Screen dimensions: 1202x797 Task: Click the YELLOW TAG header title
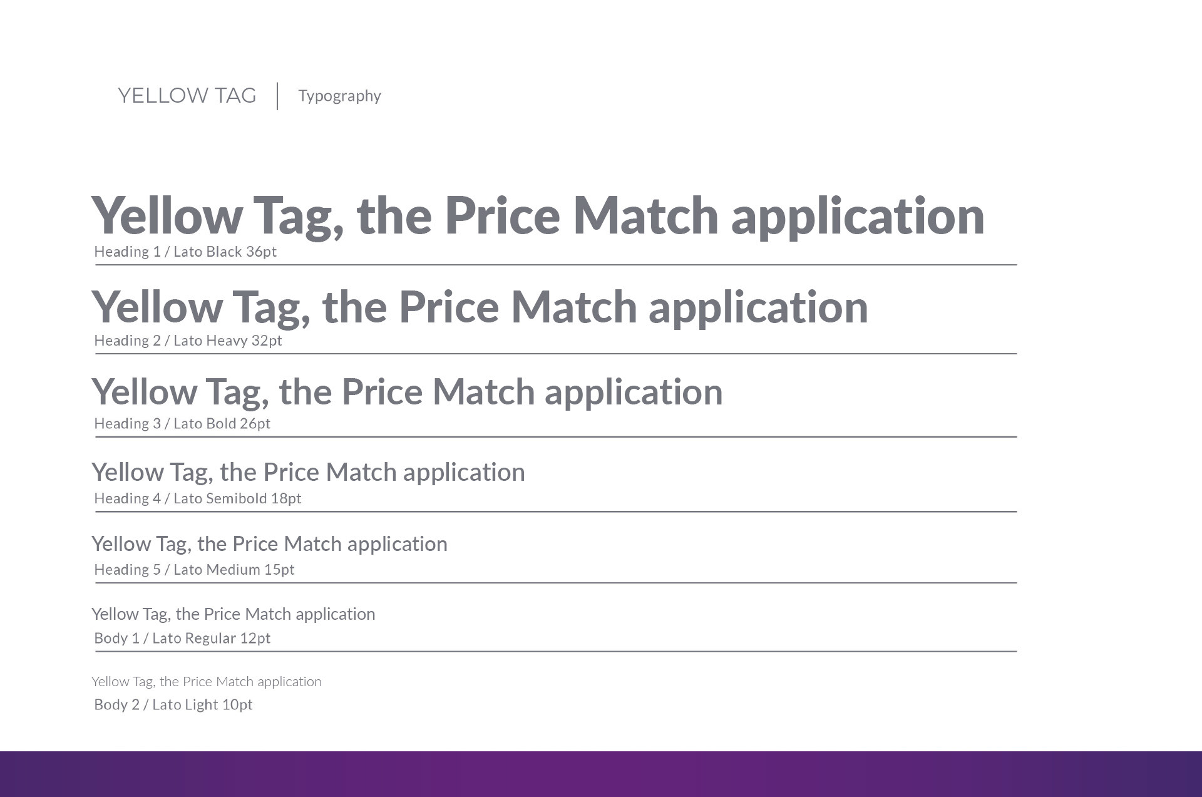[187, 96]
